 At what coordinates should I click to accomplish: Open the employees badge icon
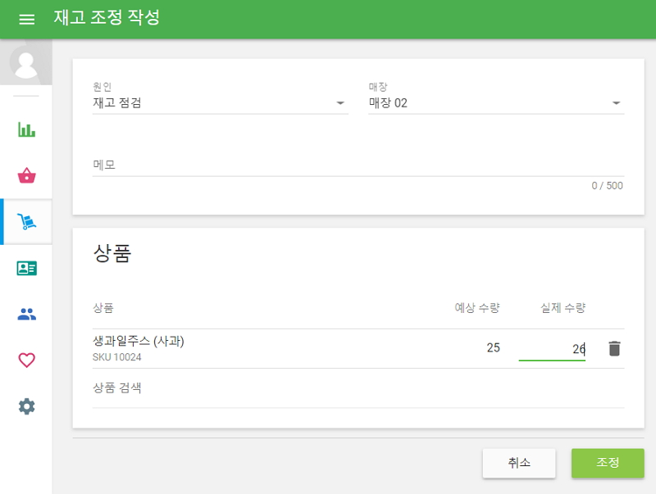[25, 267]
